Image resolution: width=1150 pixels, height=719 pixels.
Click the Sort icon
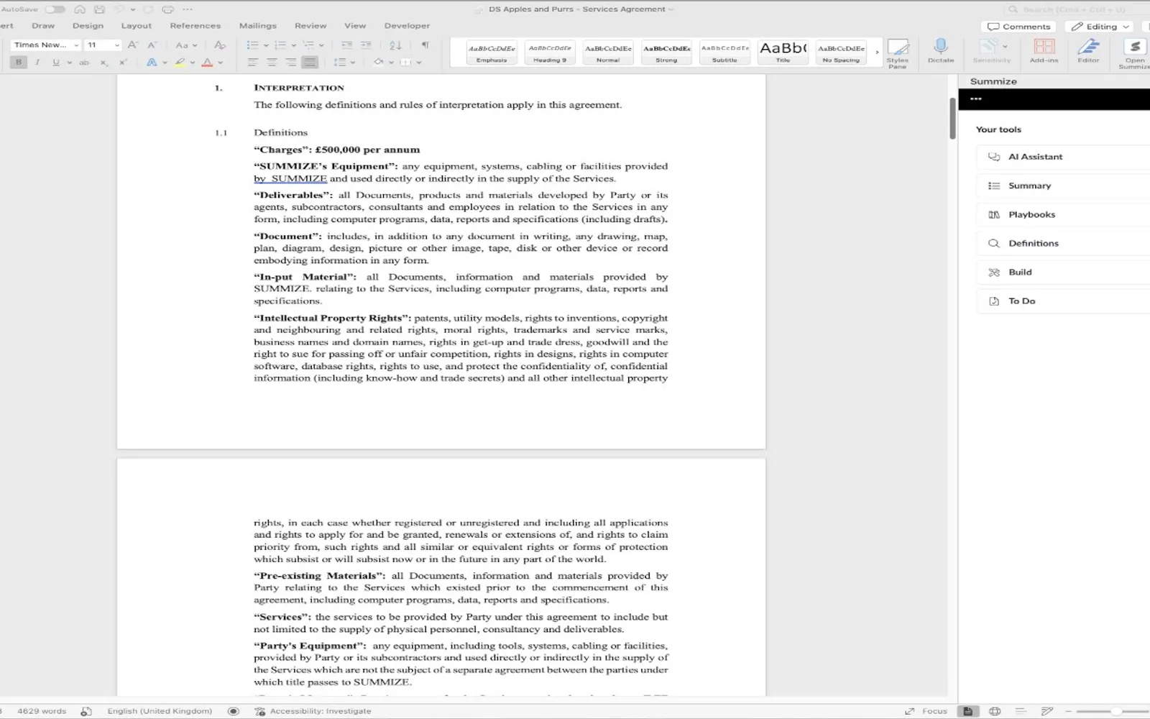[395, 45]
